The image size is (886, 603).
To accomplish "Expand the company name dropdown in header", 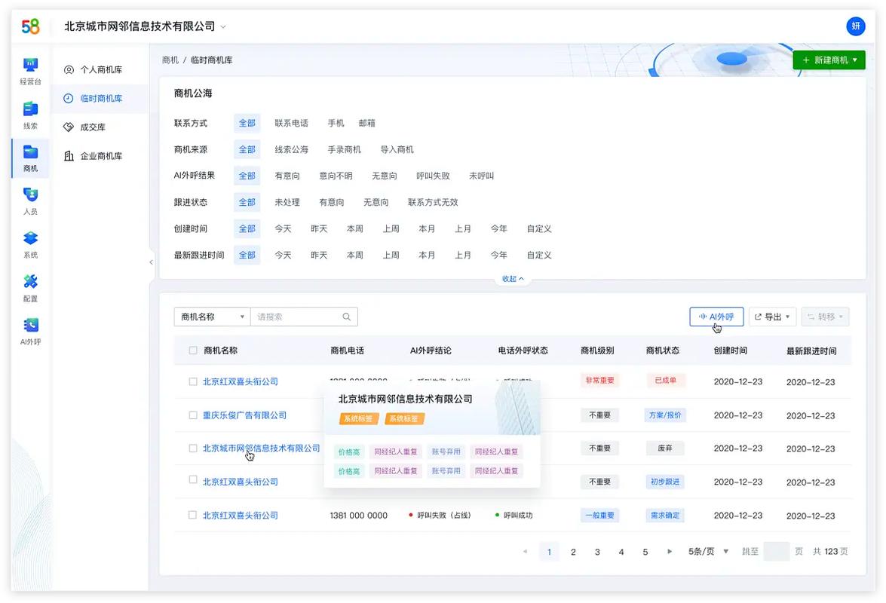I will tap(223, 26).
